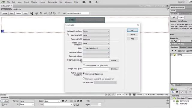
Task: Open Extend Dreamweaver gear icon
Action: [x=91, y=2]
